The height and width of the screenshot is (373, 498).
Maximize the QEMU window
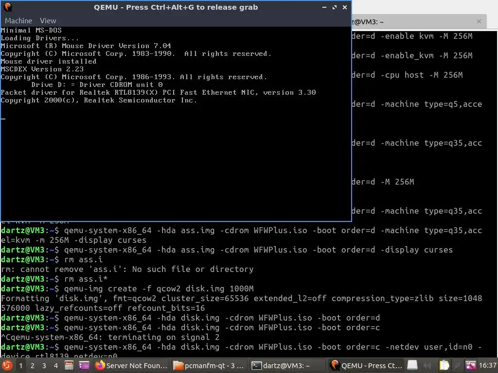[x=335, y=7]
